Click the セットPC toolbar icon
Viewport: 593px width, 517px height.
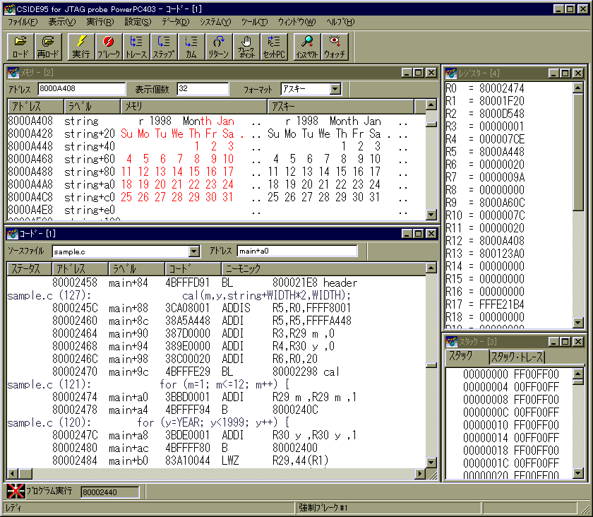(274, 47)
